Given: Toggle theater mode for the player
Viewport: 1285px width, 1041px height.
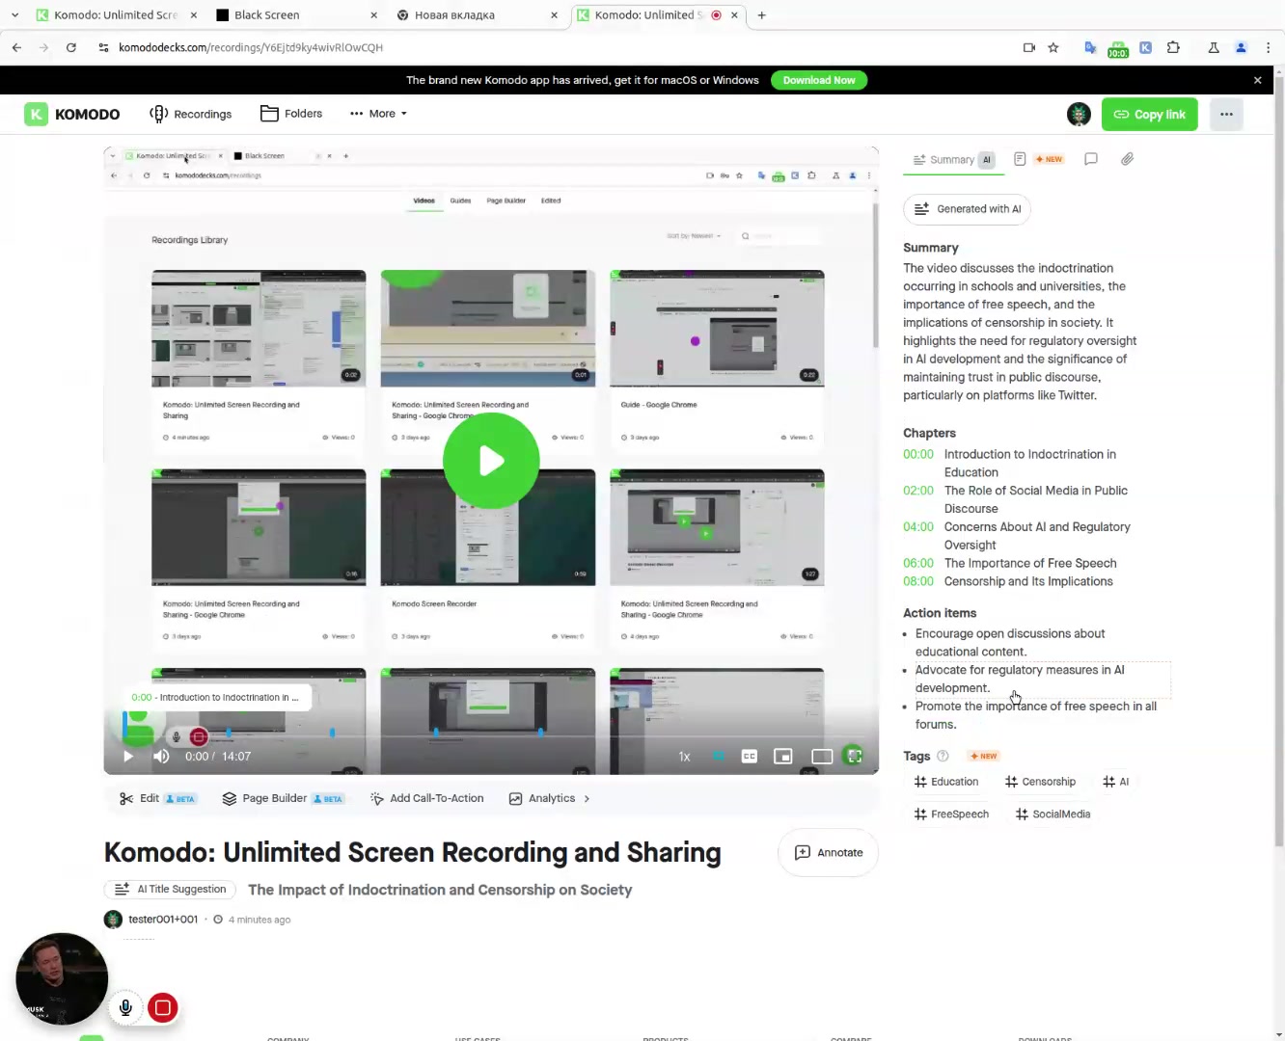Looking at the screenshot, I should pos(822,757).
